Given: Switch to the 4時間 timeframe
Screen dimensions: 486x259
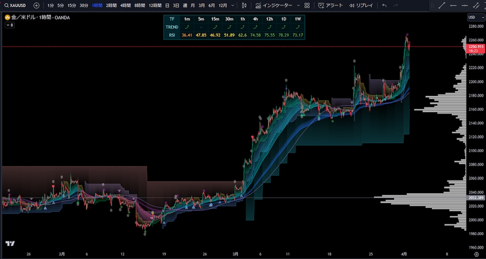Looking at the screenshot, I should click(x=125, y=6).
